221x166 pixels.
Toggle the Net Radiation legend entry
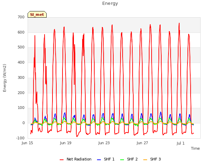point(76,159)
